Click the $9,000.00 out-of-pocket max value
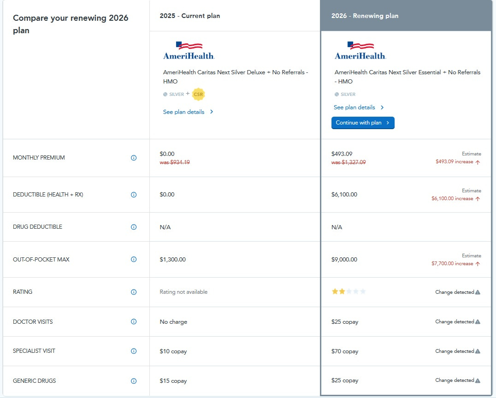 pos(344,260)
